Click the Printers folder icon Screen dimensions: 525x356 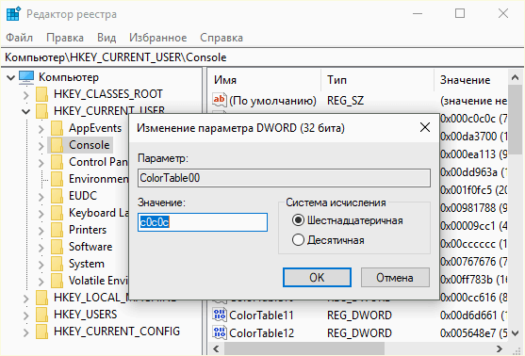[57, 230]
